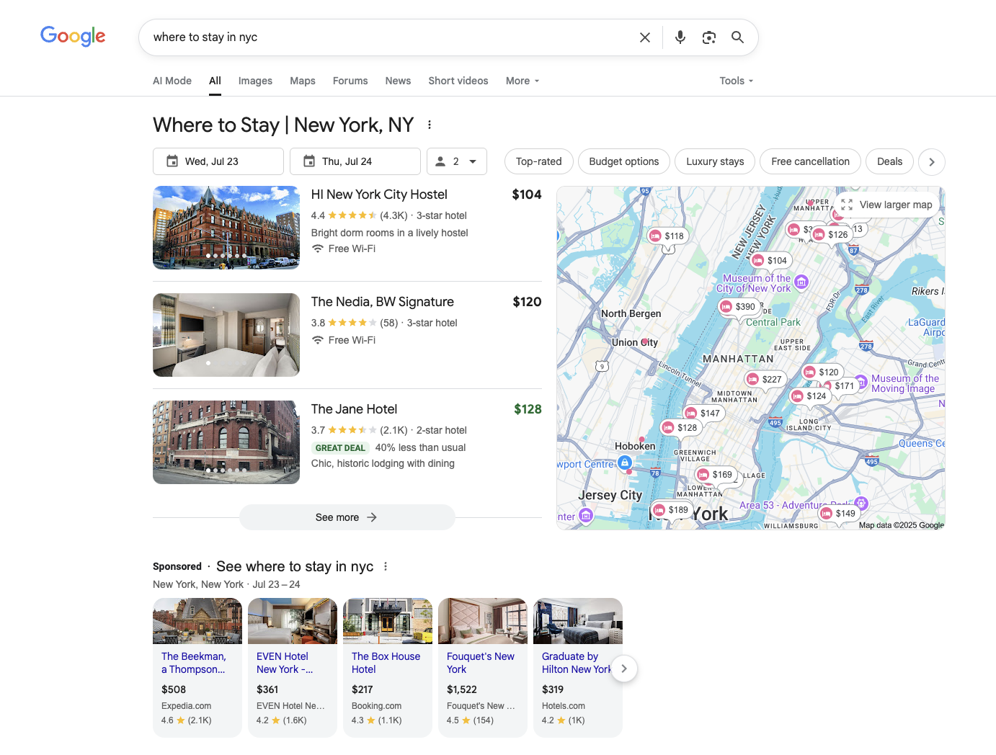Click The Box House Hotel ad photo

point(388,621)
